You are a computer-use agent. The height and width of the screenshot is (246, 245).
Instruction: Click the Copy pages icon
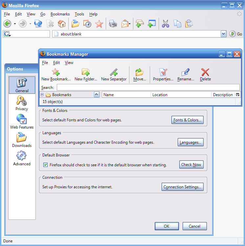pos(177,24)
